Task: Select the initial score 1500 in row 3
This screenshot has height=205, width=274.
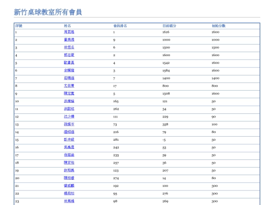Action: point(215,48)
